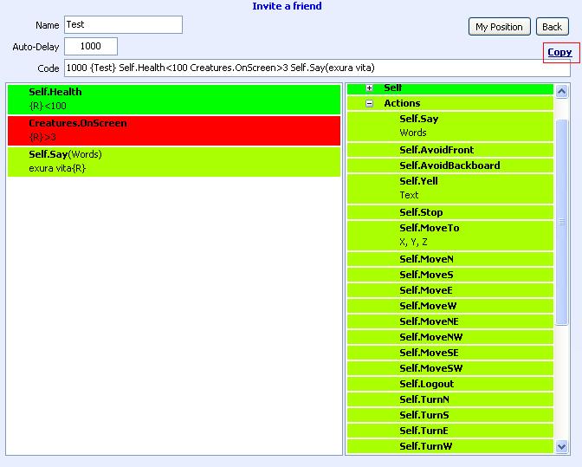The height and width of the screenshot is (467, 582).
Task: Focus the Auto-Delay input field
Action: coord(91,47)
